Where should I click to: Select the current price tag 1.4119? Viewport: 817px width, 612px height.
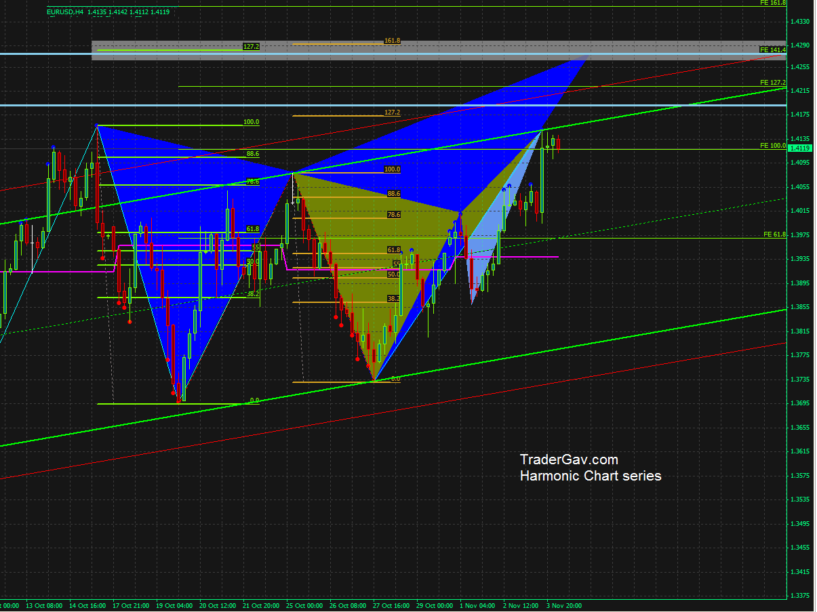click(x=800, y=148)
